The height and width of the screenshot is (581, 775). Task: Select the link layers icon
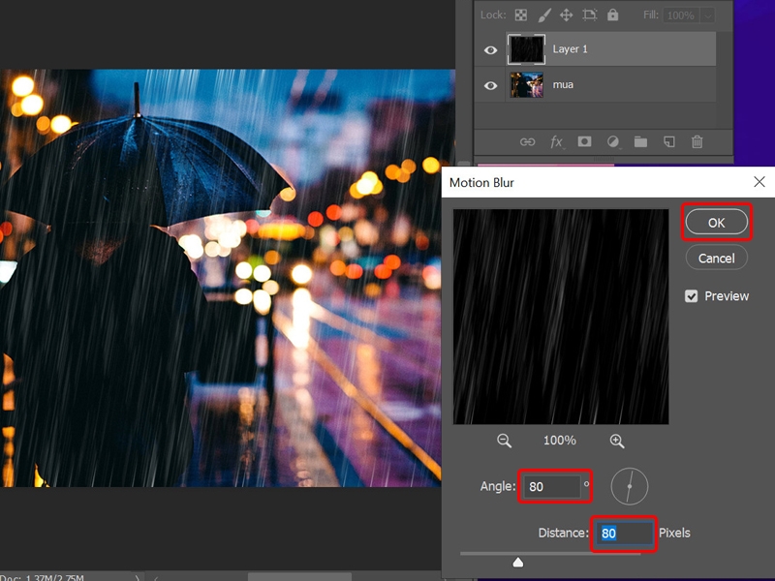(527, 141)
